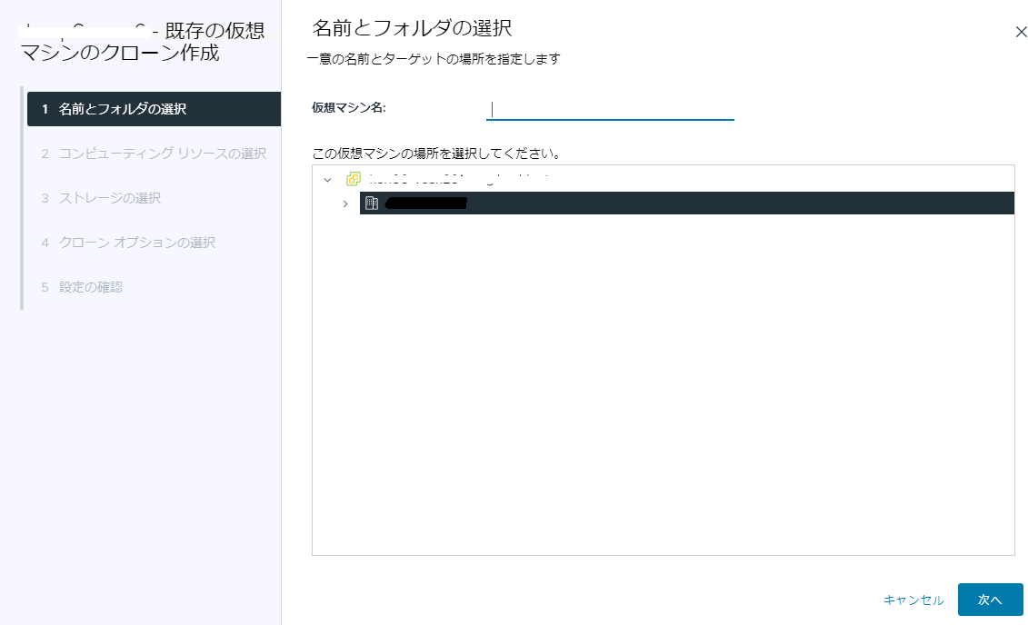
Task: Close the clone wizard dialog with X
Action: point(1020,32)
